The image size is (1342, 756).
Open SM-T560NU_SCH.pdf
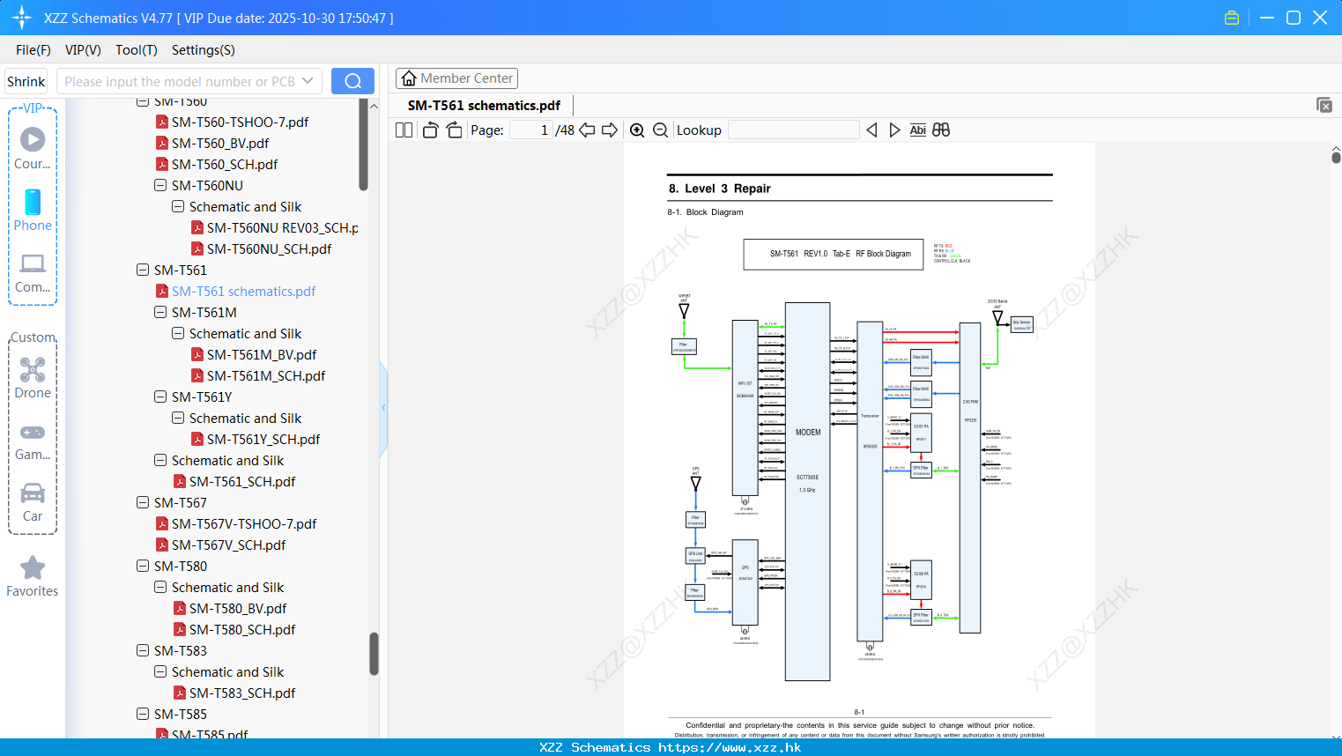point(269,248)
